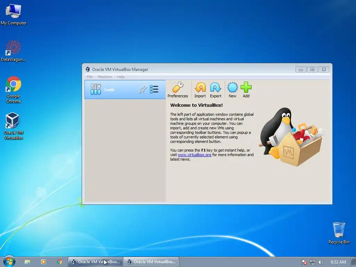Launch Chrome from the taskbar
This screenshot has height=267, width=356.
60,262
